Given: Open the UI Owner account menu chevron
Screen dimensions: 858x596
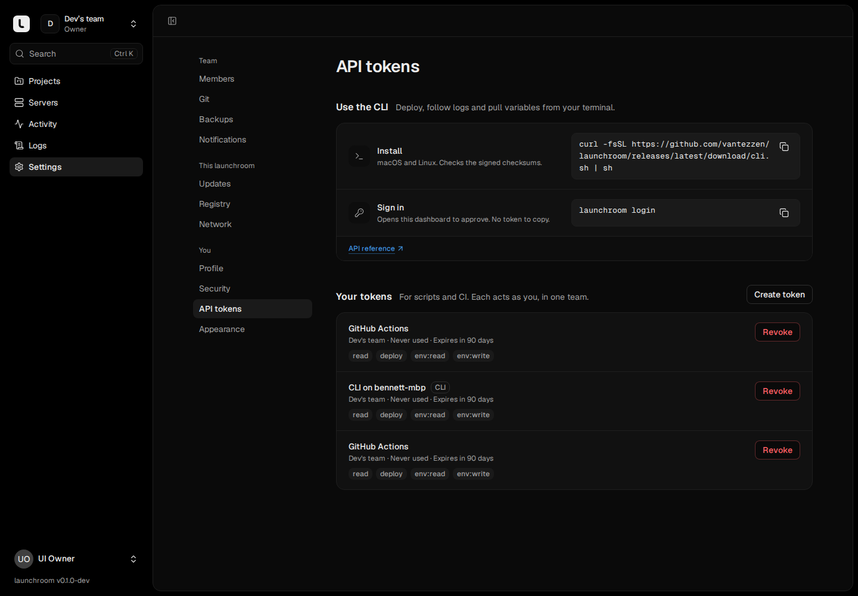Looking at the screenshot, I should click(133, 559).
